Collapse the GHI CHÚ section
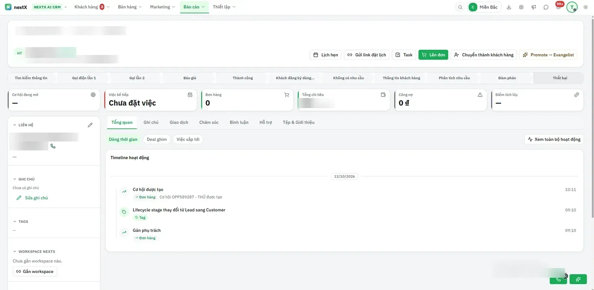 pyautogui.click(x=24, y=179)
